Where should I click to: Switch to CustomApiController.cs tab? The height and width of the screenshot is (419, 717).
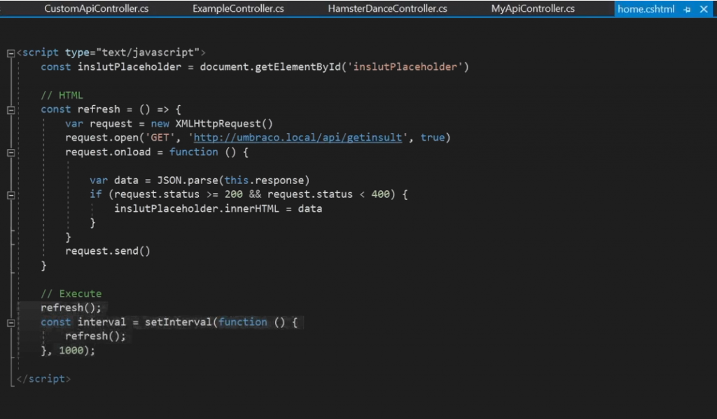pyautogui.click(x=97, y=9)
